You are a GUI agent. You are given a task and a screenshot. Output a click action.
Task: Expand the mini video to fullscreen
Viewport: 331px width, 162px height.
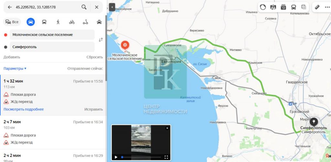pyautogui.click(x=166, y=157)
